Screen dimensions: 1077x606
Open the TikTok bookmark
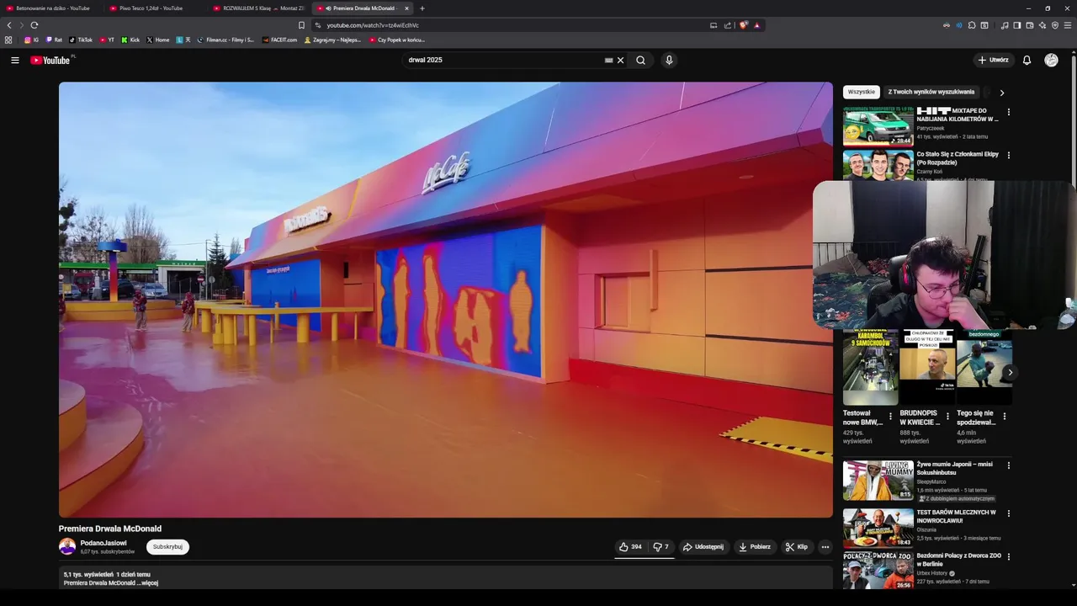[81, 40]
